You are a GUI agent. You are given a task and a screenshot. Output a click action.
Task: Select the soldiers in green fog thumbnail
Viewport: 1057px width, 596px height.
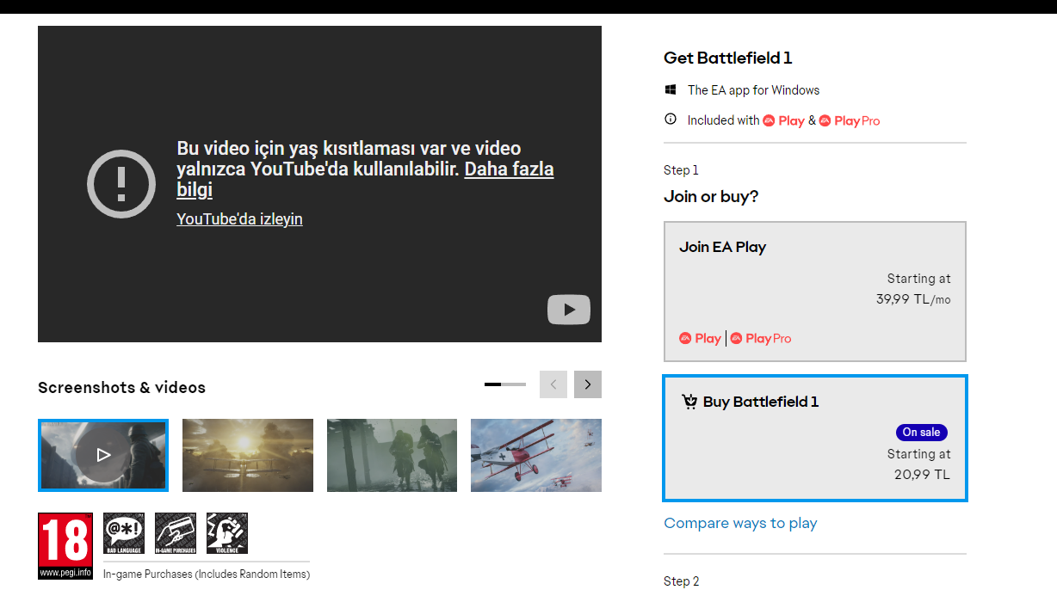[393, 455]
